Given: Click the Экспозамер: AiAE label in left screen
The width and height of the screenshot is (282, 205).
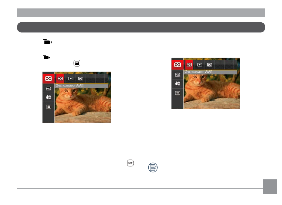Looking at the screenshot, I should coord(70,86).
